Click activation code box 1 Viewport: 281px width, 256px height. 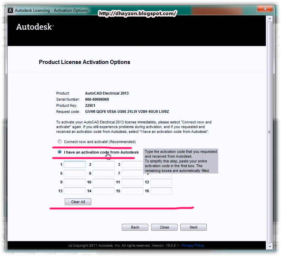tap(75, 164)
